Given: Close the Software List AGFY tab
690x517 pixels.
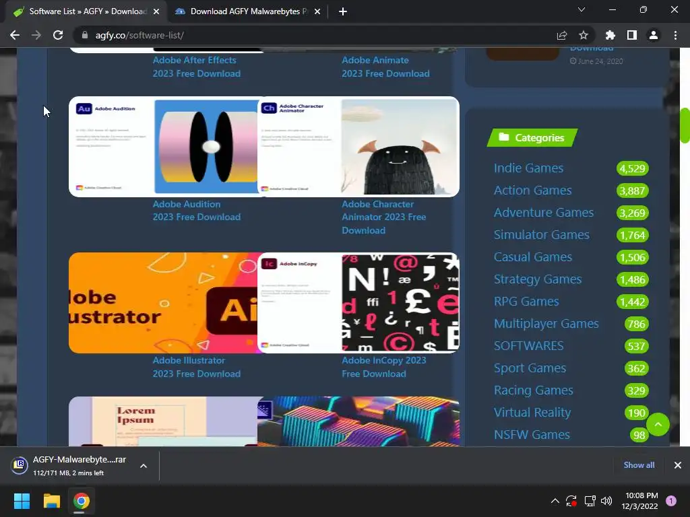Looking at the screenshot, I should pos(156,11).
